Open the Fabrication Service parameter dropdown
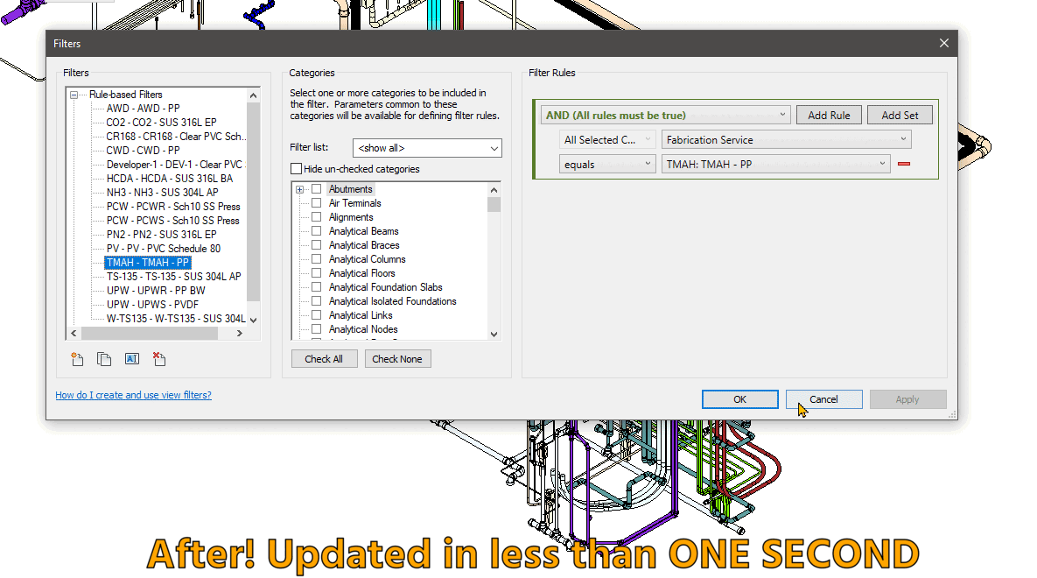 point(787,140)
